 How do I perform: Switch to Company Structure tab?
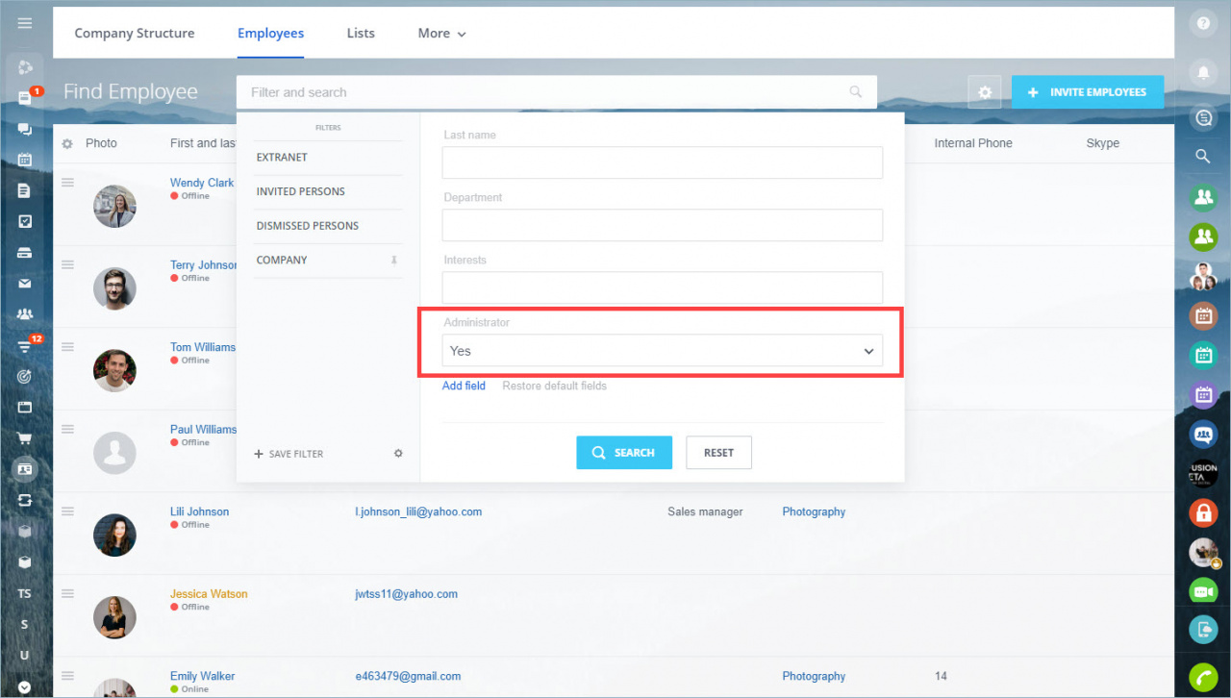[135, 33]
